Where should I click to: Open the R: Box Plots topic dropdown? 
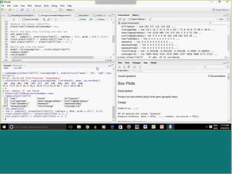pyautogui.click(x=124, y=71)
